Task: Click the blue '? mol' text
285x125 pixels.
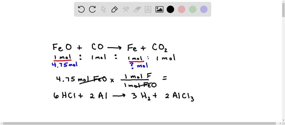Action: tap(139, 65)
